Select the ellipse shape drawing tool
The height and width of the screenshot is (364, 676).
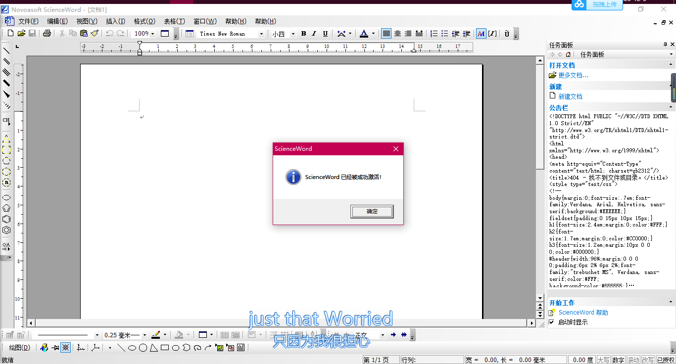tap(132, 348)
